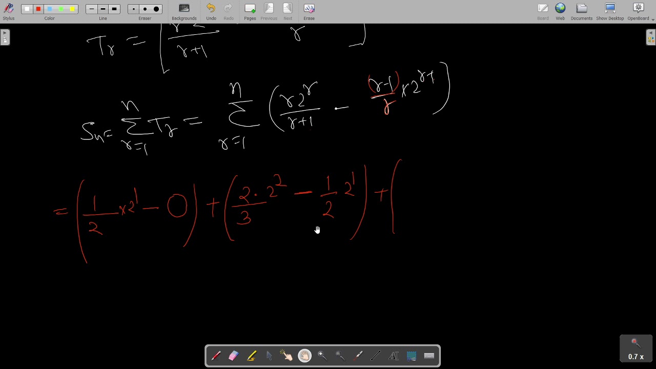Image resolution: width=656 pixels, height=369 pixels.
Task: Choose the medium eraser size
Action: pos(145,9)
